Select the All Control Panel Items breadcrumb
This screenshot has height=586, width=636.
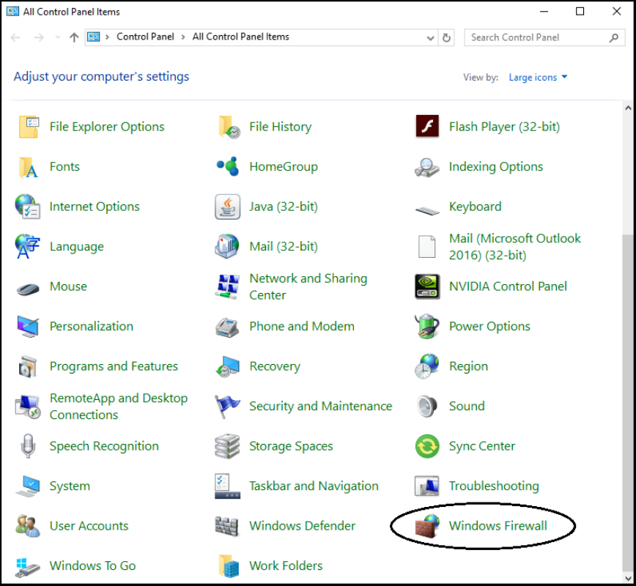240,37
